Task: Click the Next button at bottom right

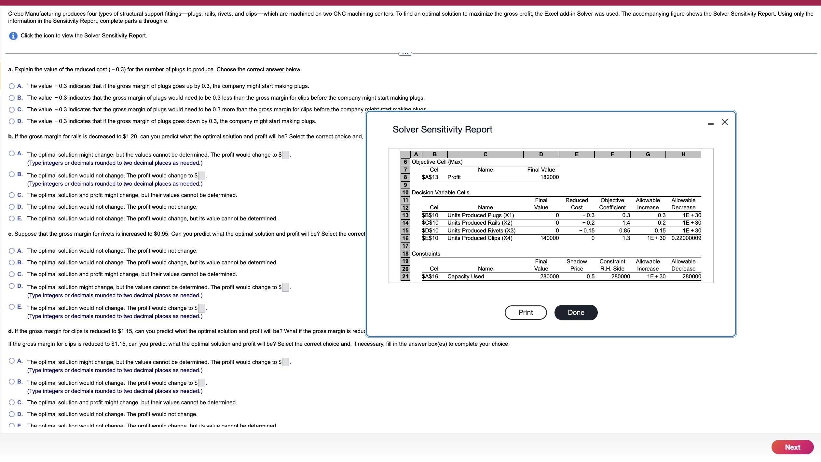Action: point(792,447)
